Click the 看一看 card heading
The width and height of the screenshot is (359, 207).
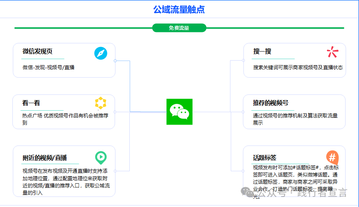[31, 103]
